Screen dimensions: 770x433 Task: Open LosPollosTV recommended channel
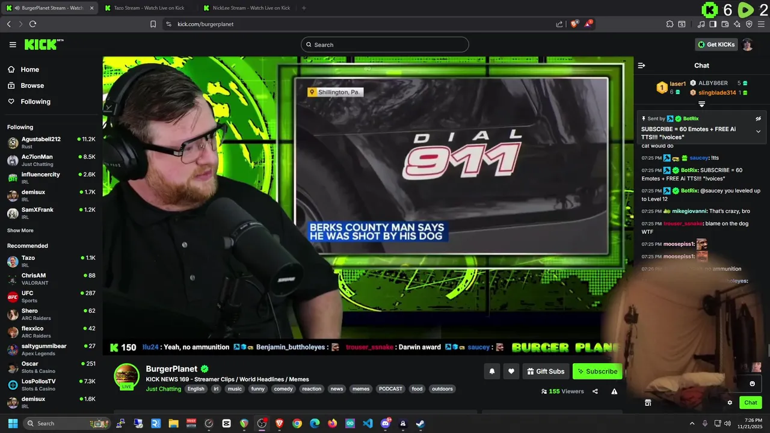point(51,385)
